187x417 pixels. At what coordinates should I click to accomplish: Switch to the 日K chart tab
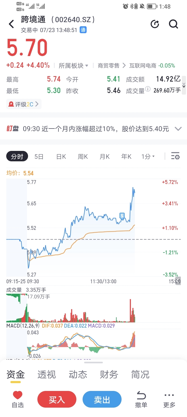click(x=61, y=157)
